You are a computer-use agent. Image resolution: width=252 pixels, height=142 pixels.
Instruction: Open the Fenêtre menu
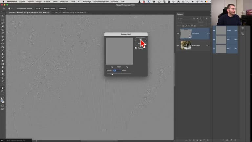[115, 2]
